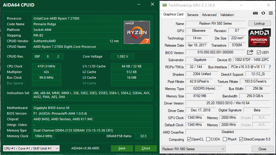Click the Save button in AIDA64
The width and height of the screenshot is (276, 155).
click(122, 148)
